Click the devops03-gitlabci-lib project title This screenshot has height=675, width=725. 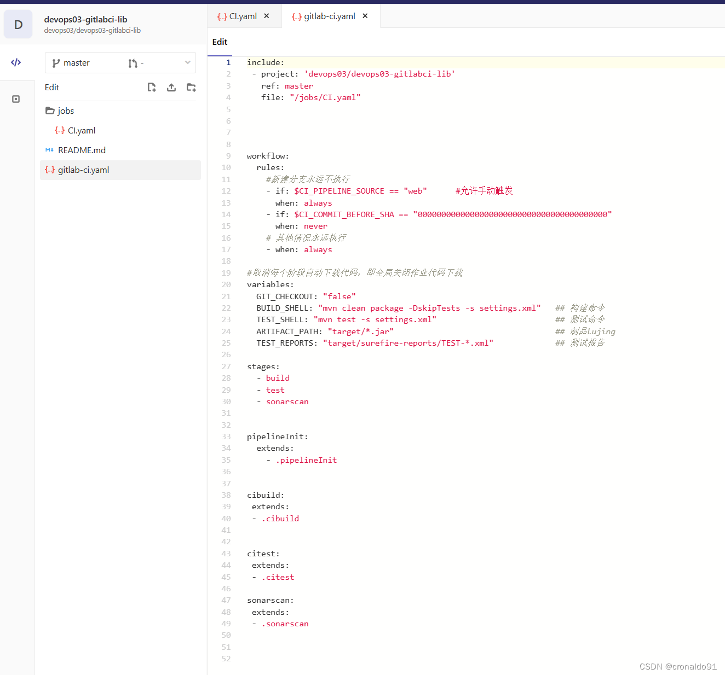coord(85,19)
